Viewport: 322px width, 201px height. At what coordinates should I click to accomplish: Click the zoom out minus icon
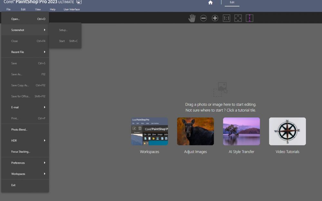pos(204,18)
